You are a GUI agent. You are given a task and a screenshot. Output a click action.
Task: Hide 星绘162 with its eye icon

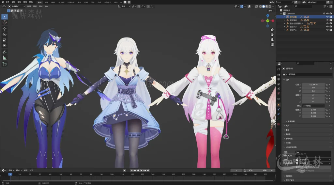click(327, 27)
